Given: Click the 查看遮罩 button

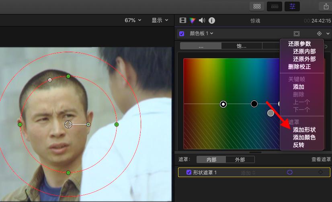Looking at the screenshot, I should [321, 159].
